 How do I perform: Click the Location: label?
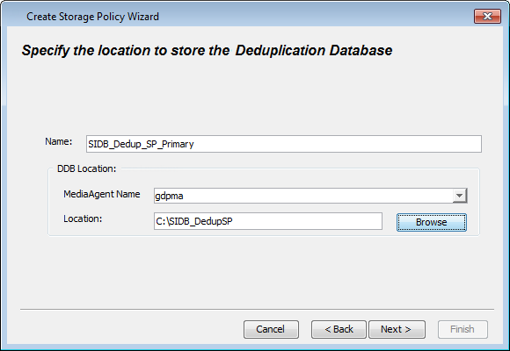tap(83, 218)
